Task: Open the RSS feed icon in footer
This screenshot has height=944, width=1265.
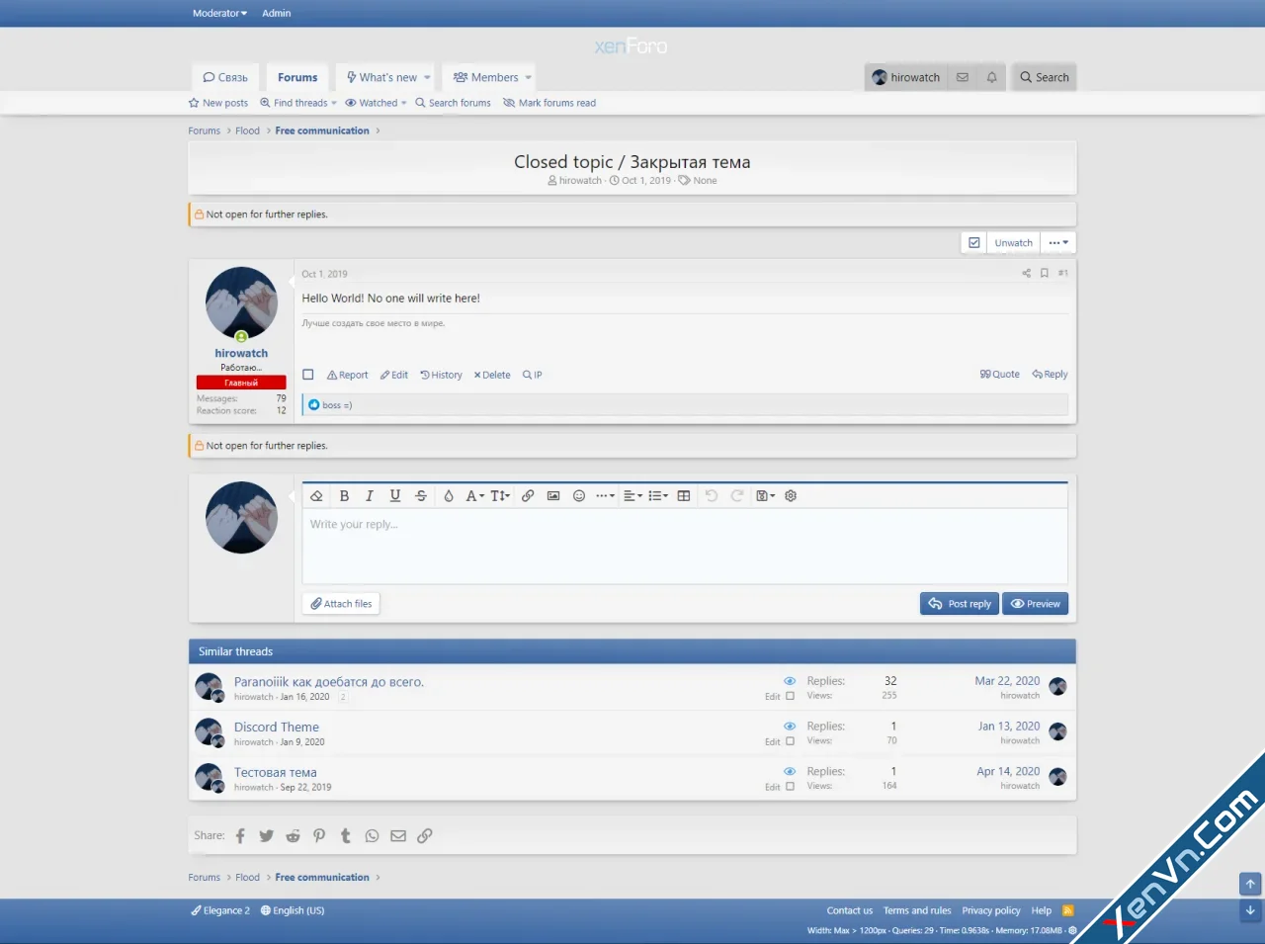Action: click(1068, 910)
